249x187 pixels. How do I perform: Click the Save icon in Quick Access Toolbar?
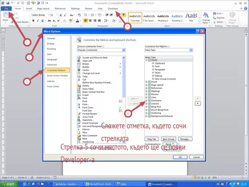pyautogui.click(x=7, y=2)
